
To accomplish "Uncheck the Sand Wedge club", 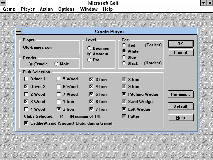I will pyautogui.click(x=137, y=101).
